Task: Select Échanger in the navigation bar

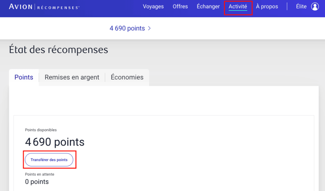Action: coord(208,6)
